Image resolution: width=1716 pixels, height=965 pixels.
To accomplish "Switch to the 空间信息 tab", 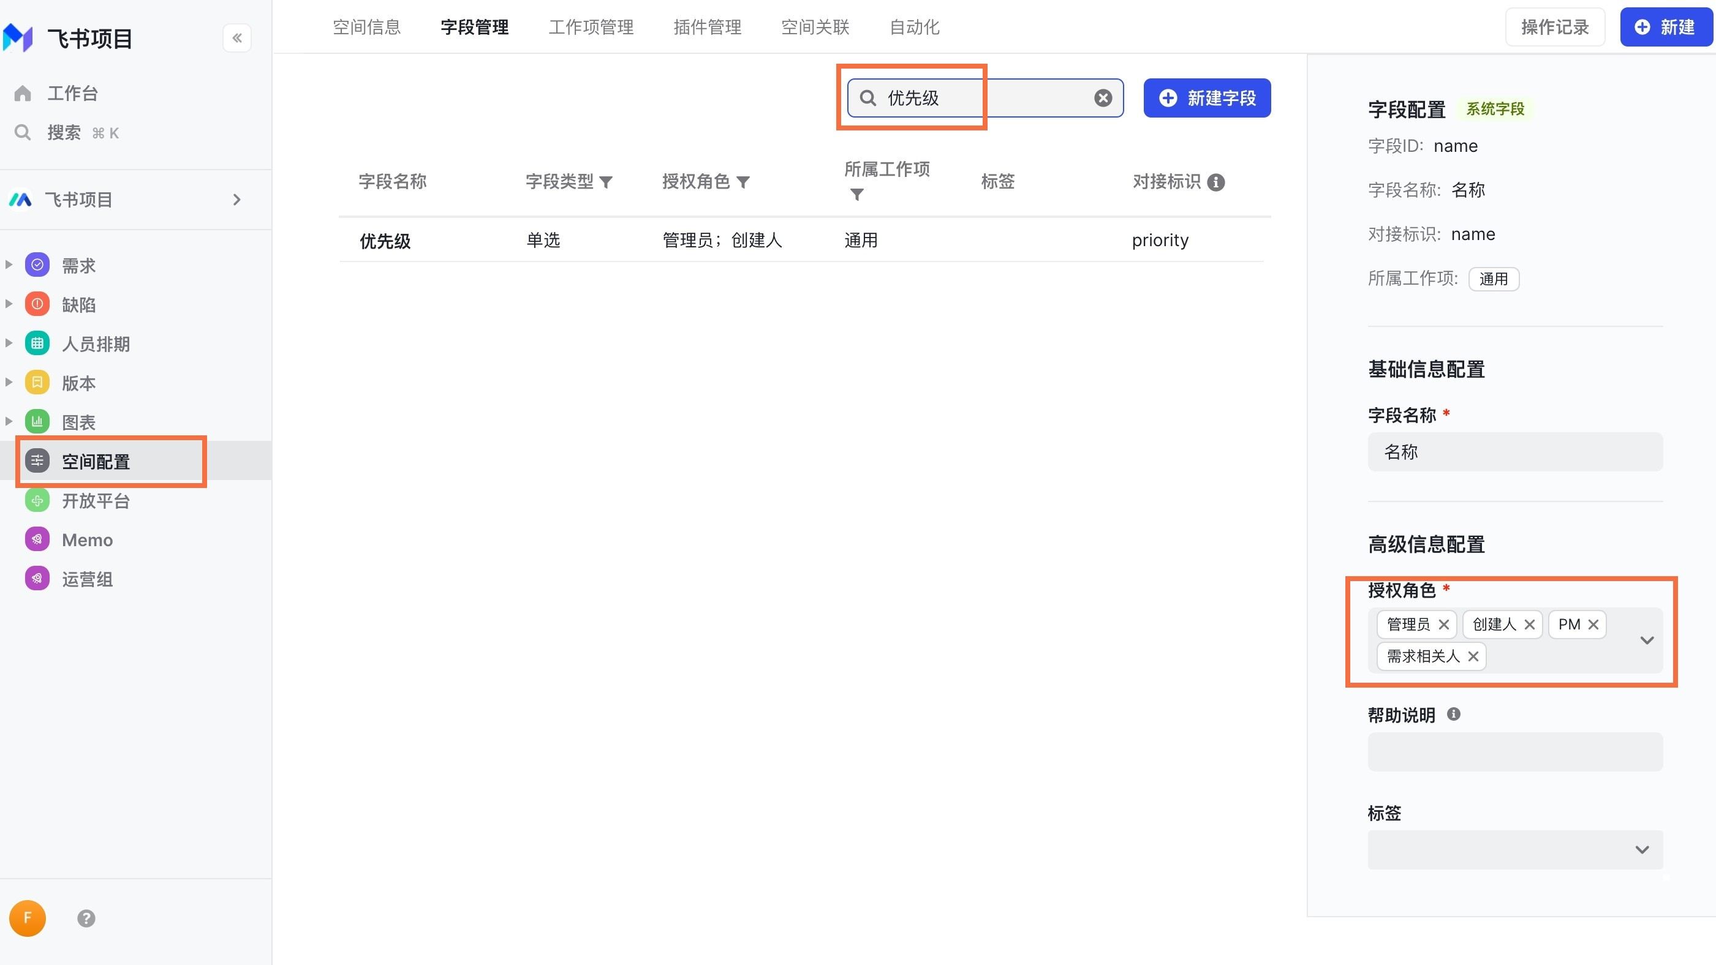I will pyautogui.click(x=366, y=27).
